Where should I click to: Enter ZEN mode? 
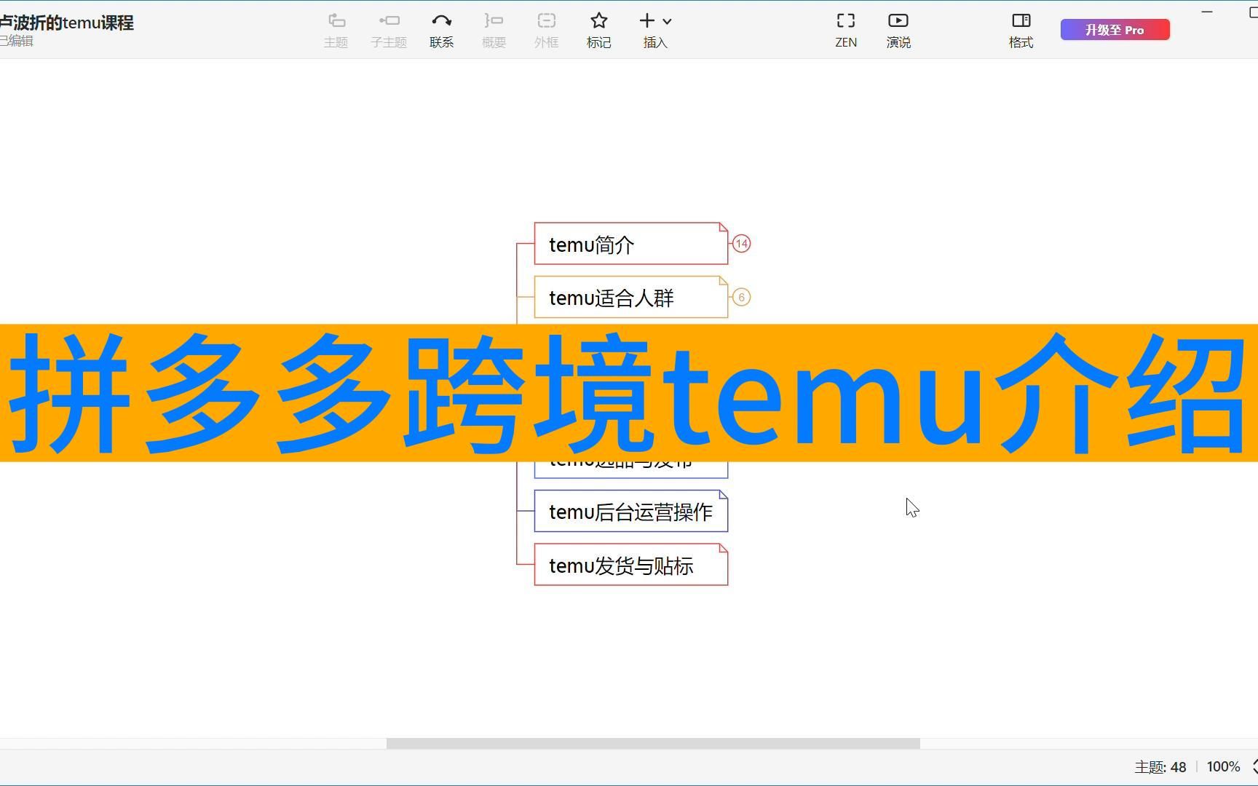pos(846,31)
